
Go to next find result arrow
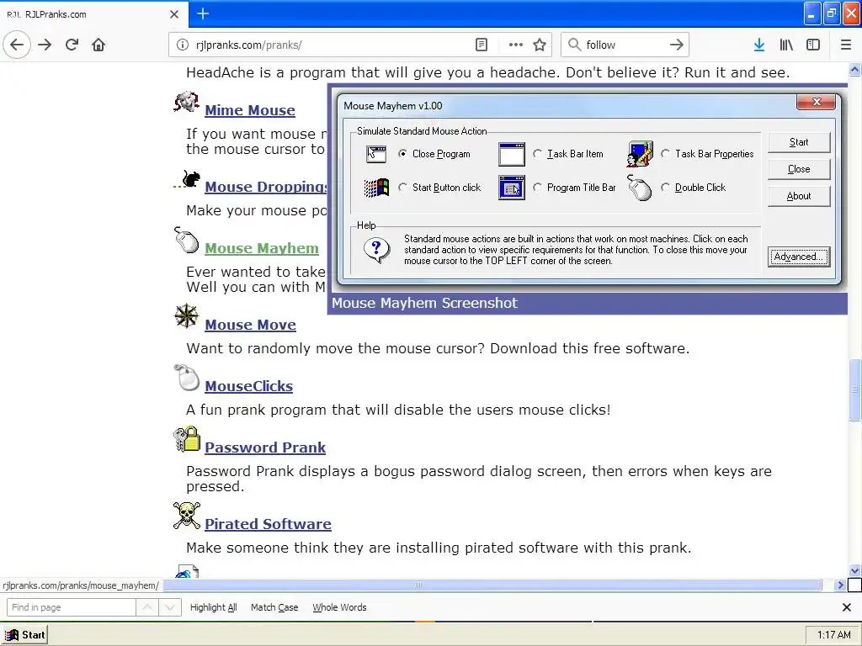pos(170,607)
